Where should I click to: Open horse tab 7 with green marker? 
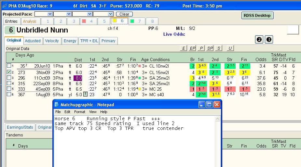(137, 21)
